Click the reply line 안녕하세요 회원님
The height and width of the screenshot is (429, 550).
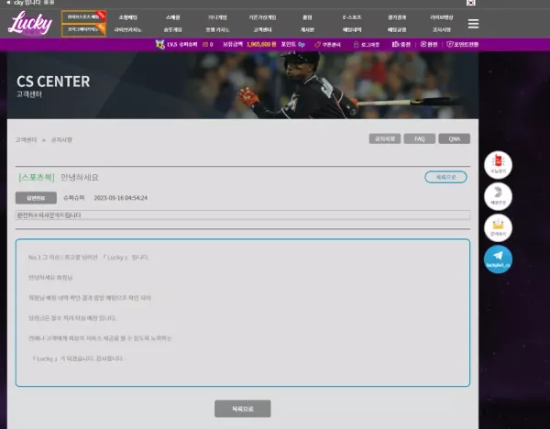[x=50, y=278]
